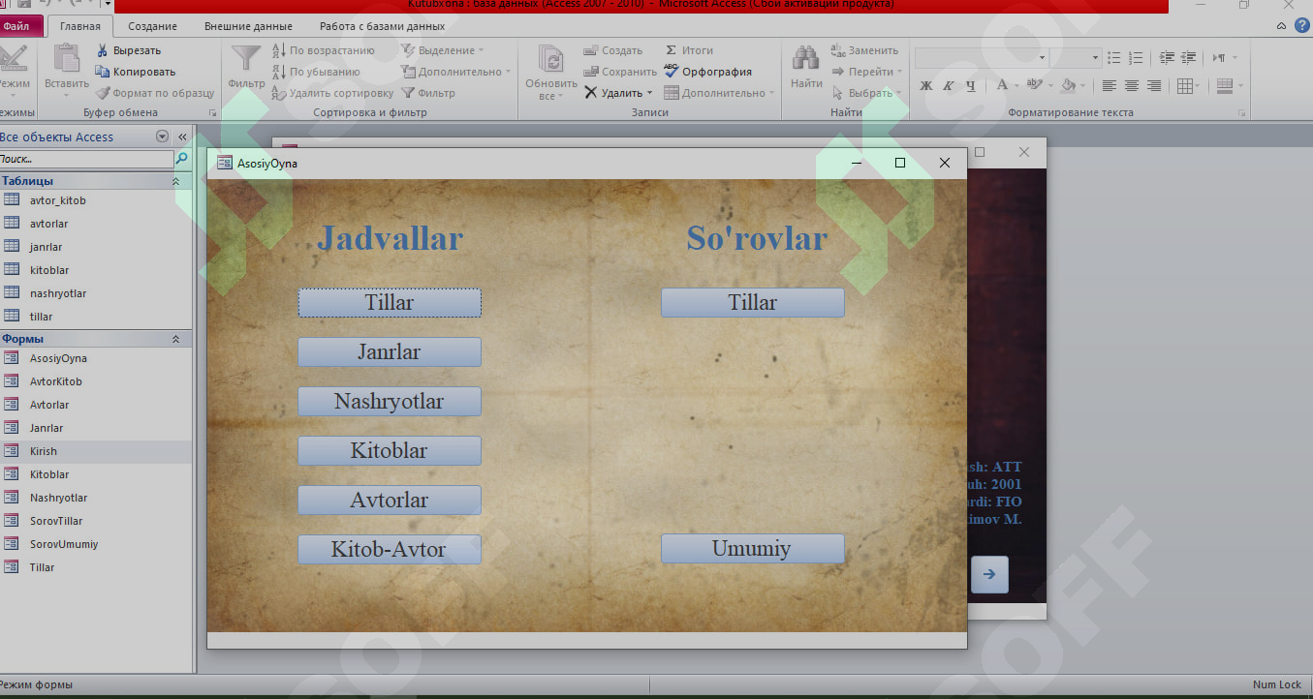The width and height of the screenshot is (1313, 699).
Task: Align text center
Action: tap(1132, 86)
